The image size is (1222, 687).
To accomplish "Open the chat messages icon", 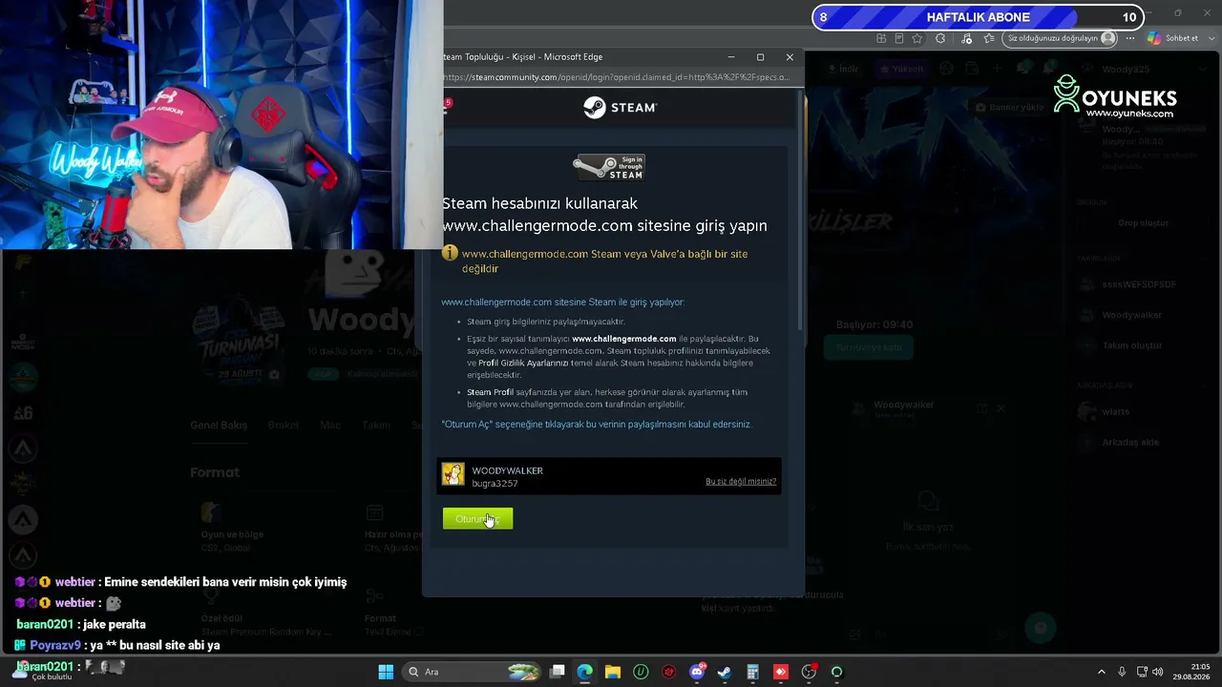I will [1024, 69].
